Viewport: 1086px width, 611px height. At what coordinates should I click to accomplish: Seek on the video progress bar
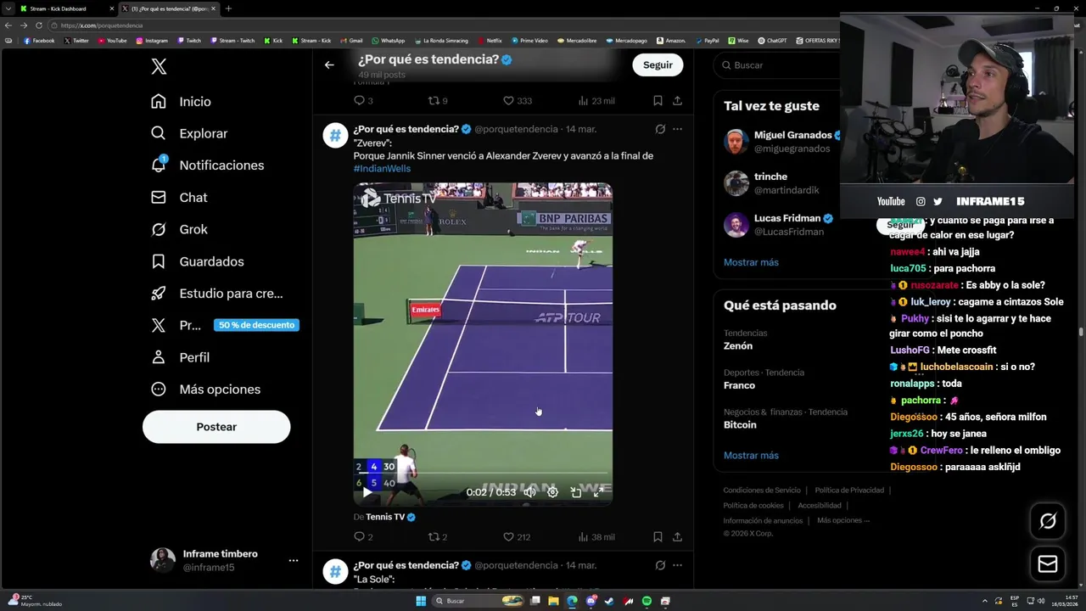[483, 474]
